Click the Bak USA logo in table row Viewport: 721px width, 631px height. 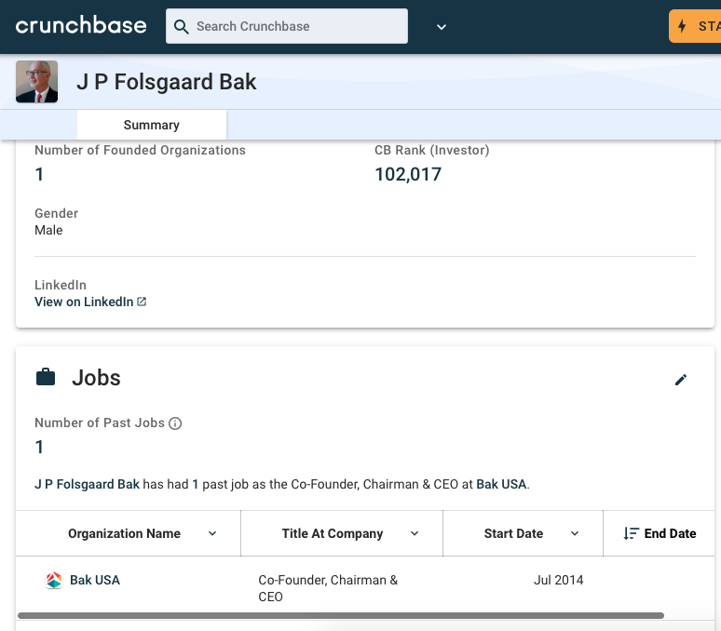click(x=54, y=580)
